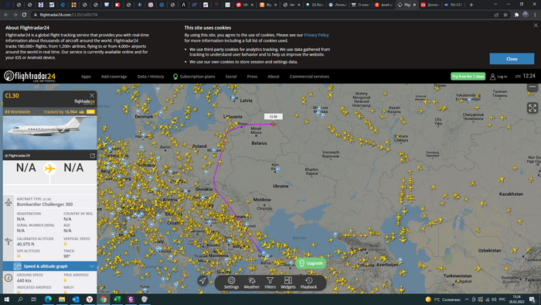Viewport: 541px width, 305px height.
Task: Expand the Speed & altitude graph section
Action: 49,266
